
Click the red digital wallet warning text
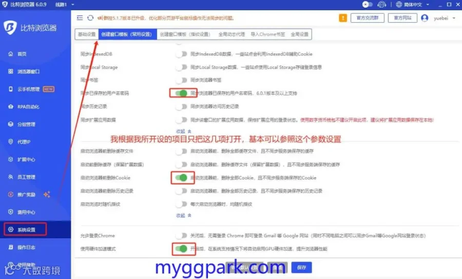point(367,120)
